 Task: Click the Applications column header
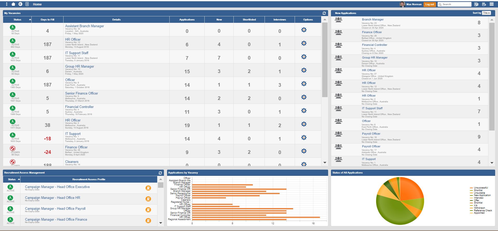pyautogui.click(x=187, y=20)
